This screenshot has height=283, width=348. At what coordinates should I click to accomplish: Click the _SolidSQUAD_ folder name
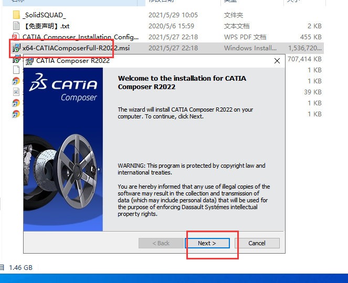pyautogui.click(x=44, y=15)
